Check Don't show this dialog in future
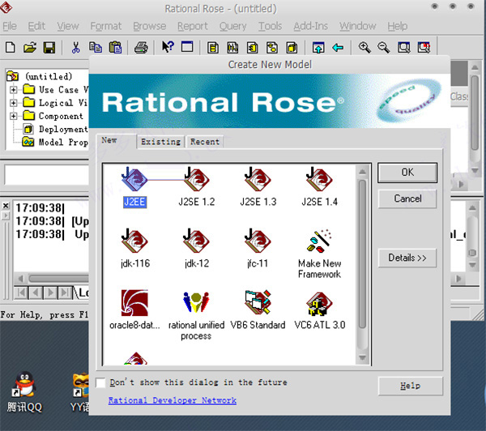 [100, 382]
